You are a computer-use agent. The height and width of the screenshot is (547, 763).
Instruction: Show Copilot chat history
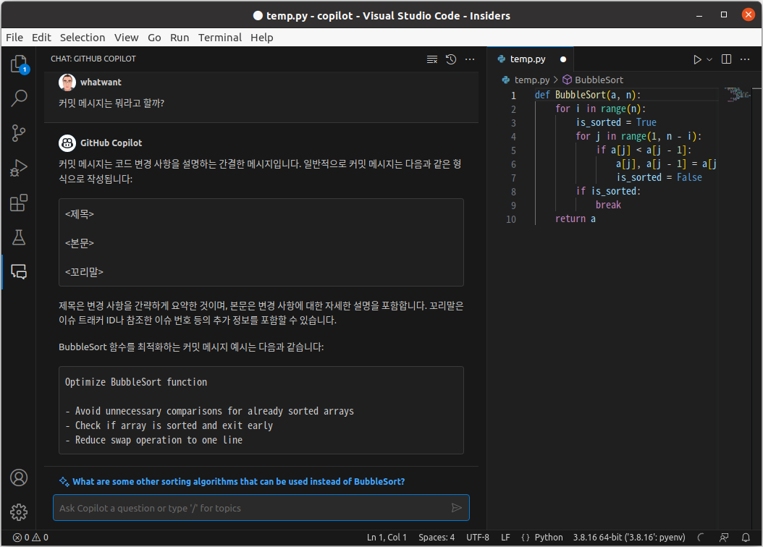click(451, 59)
